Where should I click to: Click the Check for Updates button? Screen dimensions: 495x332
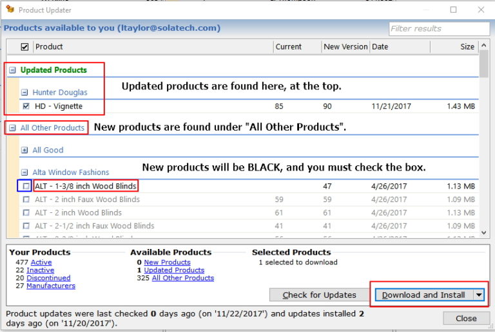point(319,295)
